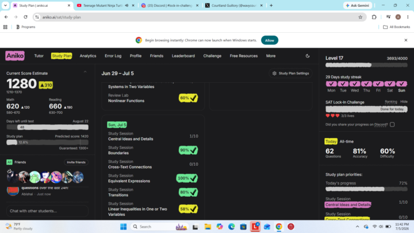Click Today's progress 72% bar
The width and height of the screenshot is (414, 233).
tap(366, 189)
